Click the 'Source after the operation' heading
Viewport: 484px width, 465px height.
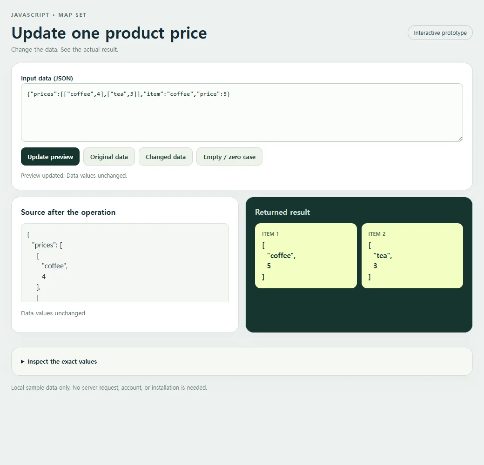pos(68,212)
